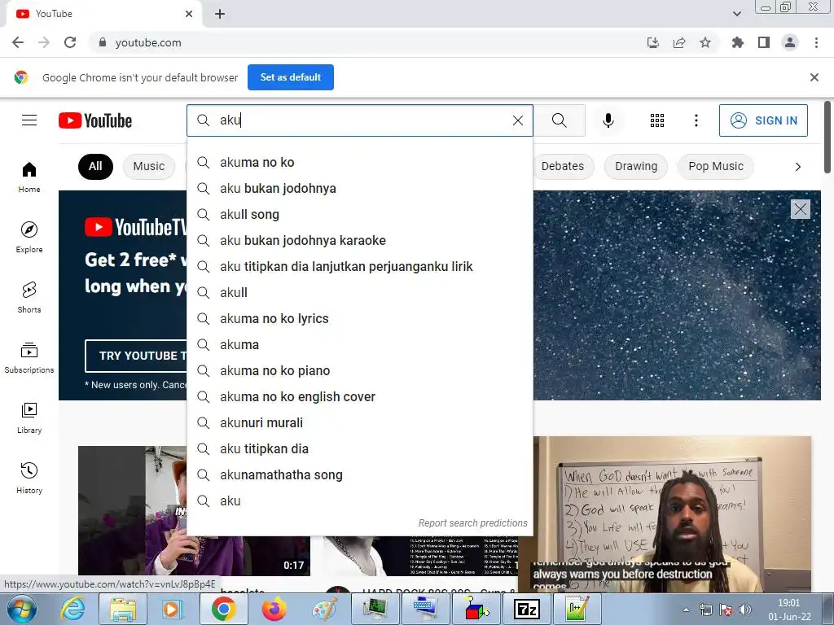Start voice search with the microphone
The image size is (834, 625).
(608, 120)
